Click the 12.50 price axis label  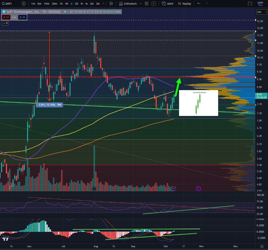[x=260, y=21]
